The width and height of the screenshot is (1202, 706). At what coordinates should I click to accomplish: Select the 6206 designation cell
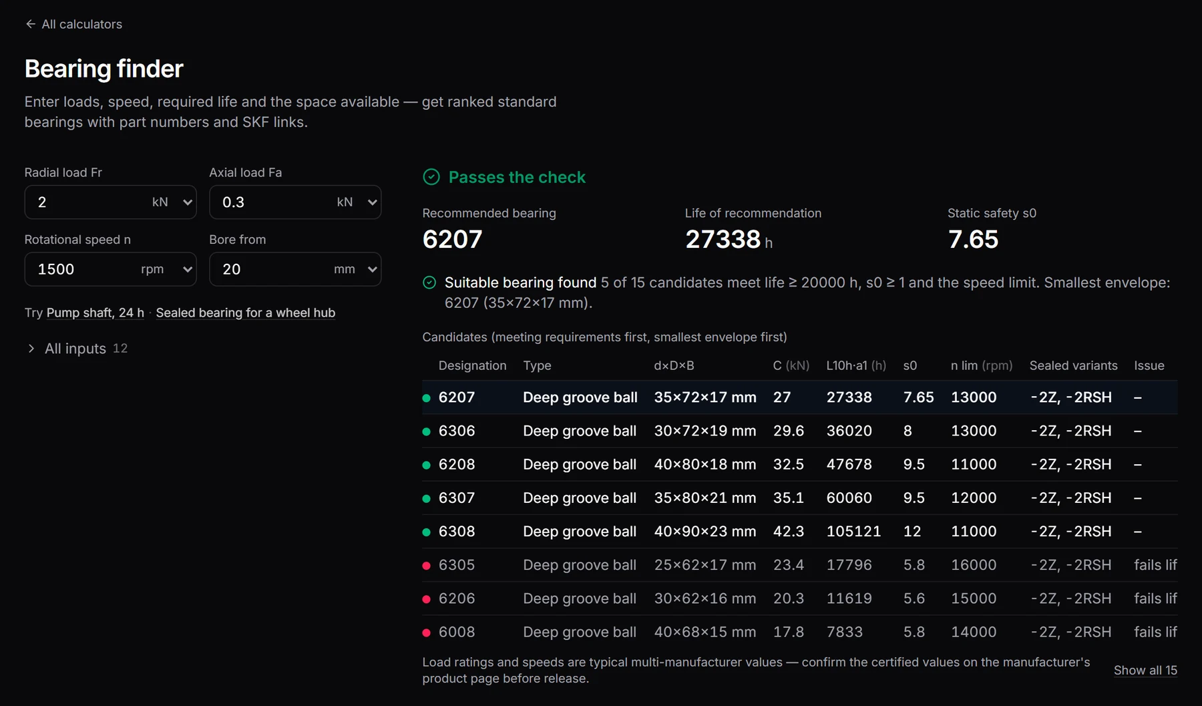pos(457,598)
